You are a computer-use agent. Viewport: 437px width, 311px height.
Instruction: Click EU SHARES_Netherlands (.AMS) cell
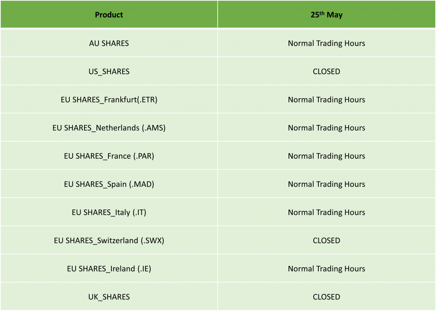coord(109,128)
